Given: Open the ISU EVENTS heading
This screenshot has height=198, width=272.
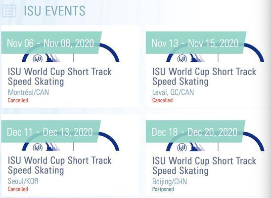Looking at the screenshot, I should click(54, 11).
